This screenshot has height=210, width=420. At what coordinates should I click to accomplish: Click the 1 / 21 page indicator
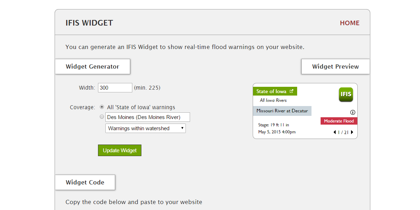[343, 132]
